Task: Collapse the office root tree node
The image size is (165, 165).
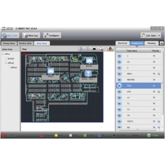Action: click(x=3, y=54)
